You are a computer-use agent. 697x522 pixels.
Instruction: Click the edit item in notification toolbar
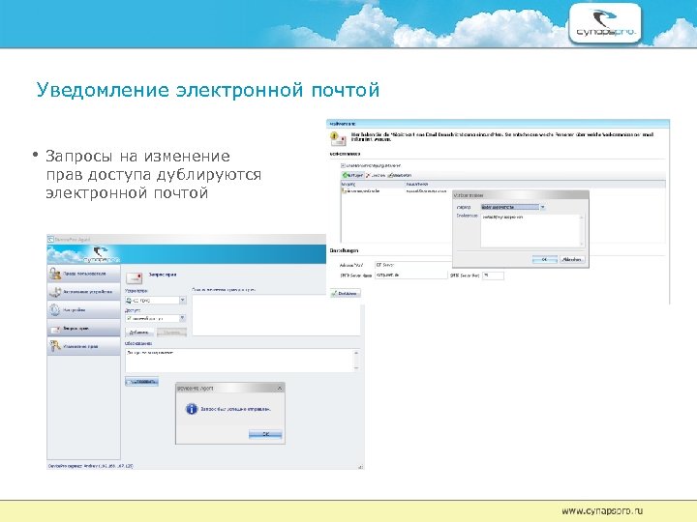click(x=400, y=175)
